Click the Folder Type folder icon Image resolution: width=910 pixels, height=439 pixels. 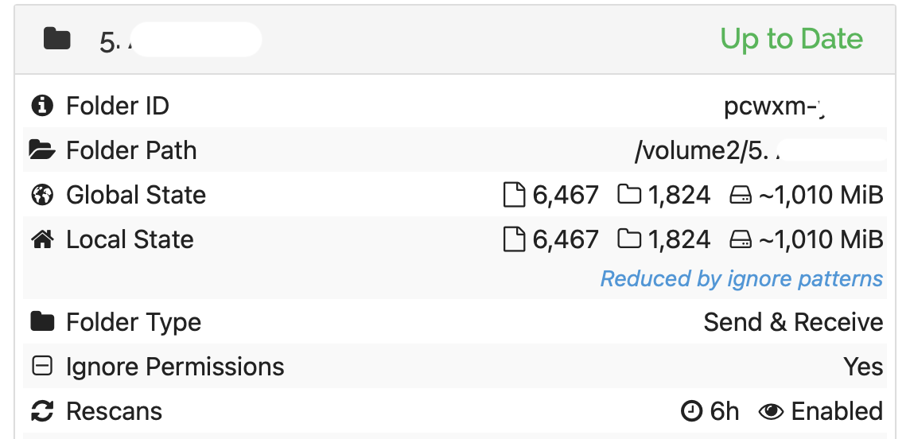42,321
